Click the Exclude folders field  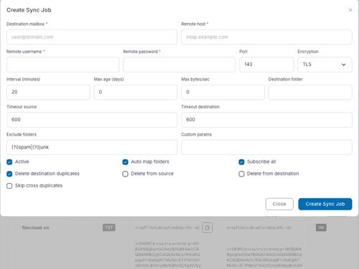coord(92,147)
